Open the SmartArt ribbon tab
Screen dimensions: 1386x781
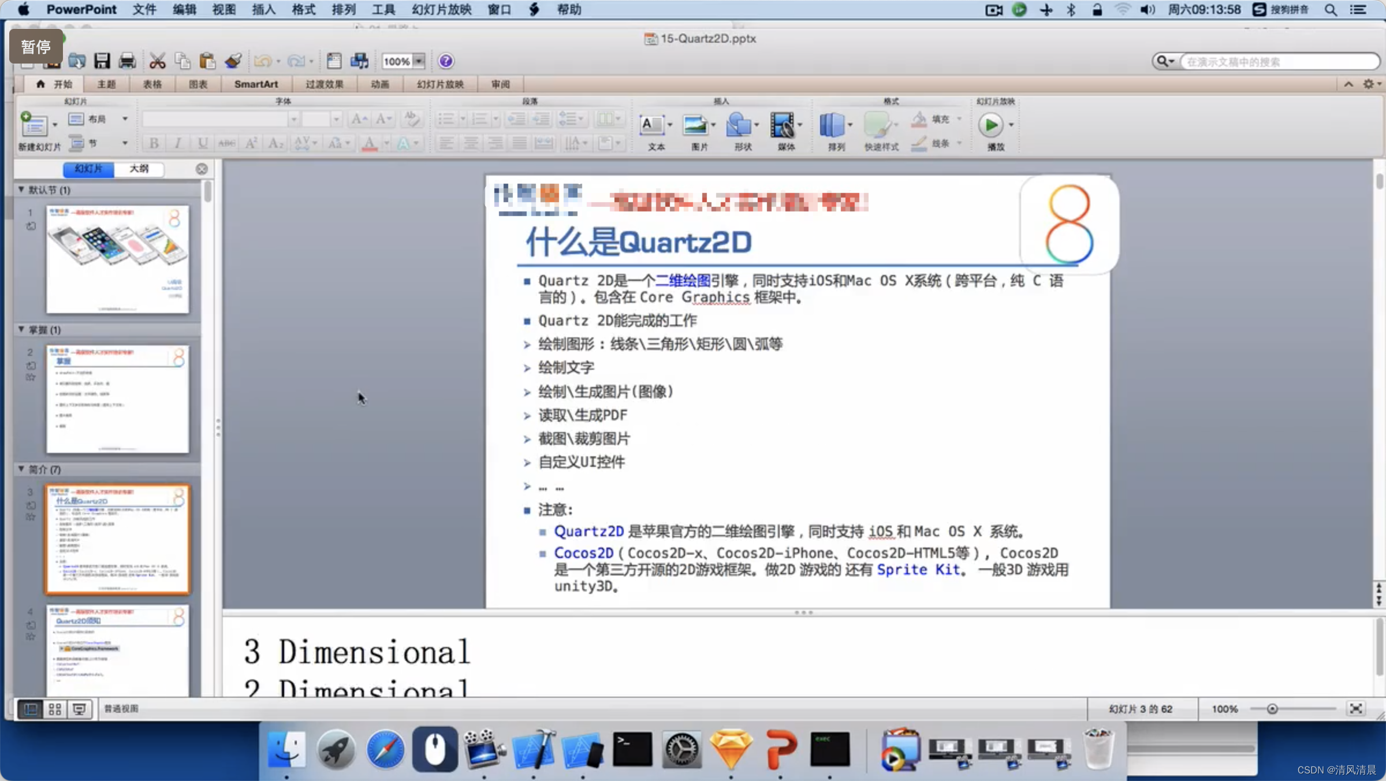pos(256,84)
